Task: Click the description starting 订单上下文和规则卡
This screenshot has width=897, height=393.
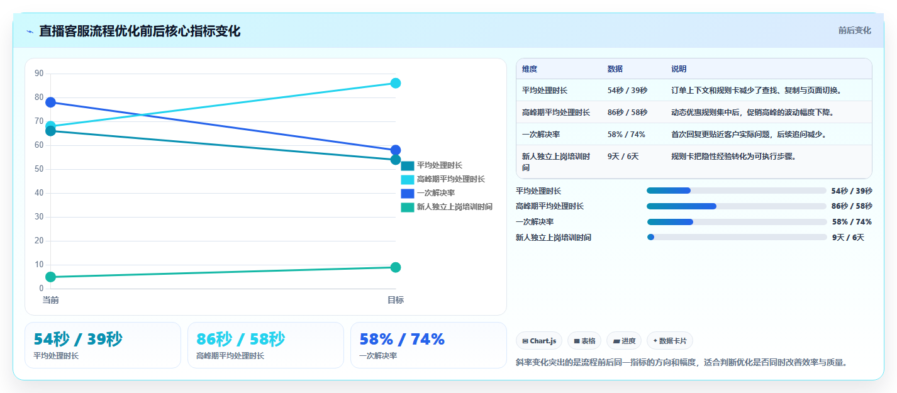Action: click(x=757, y=91)
